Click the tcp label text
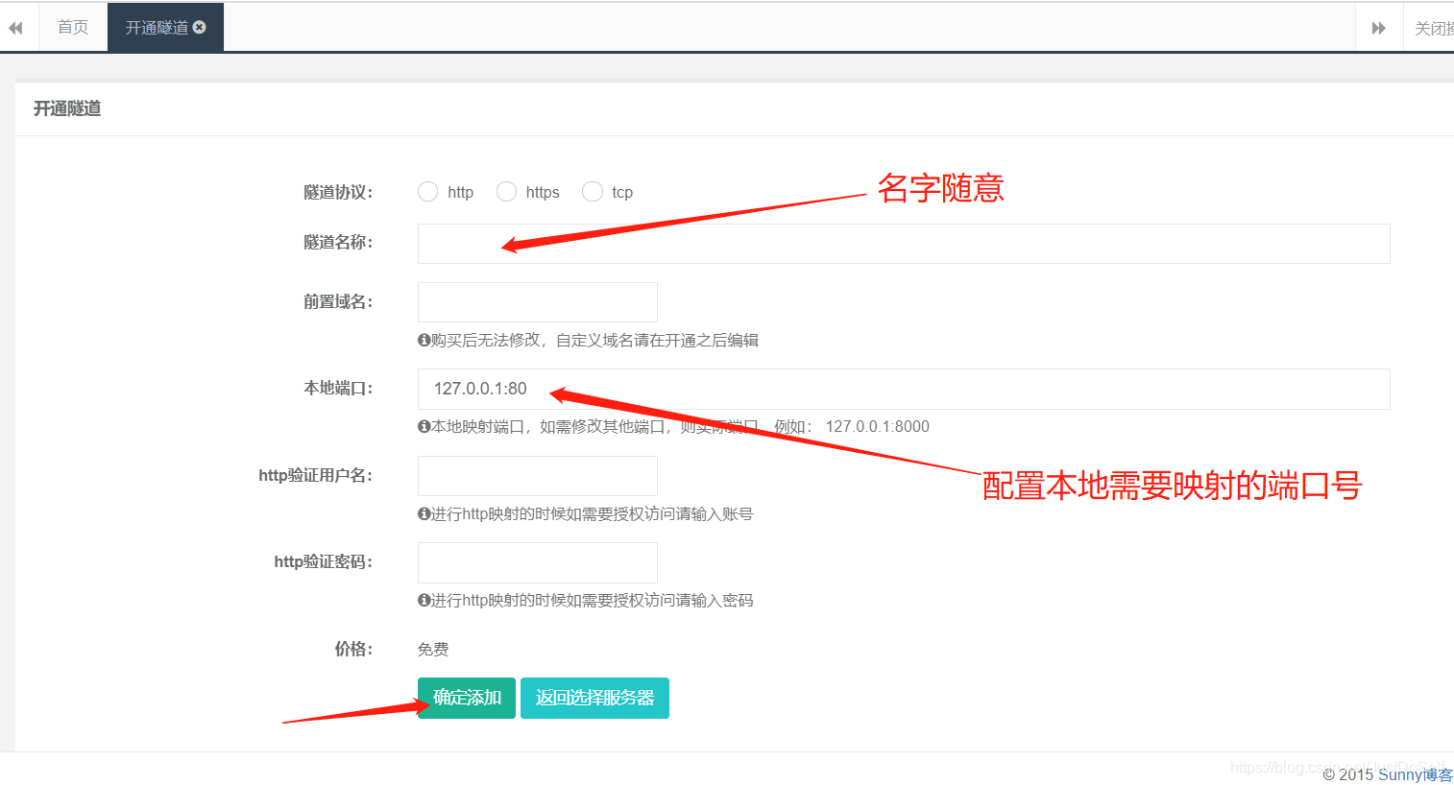The height and width of the screenshot is (785, 1454). point(622,192)
